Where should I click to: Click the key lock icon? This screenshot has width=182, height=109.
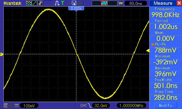point(69,3)
